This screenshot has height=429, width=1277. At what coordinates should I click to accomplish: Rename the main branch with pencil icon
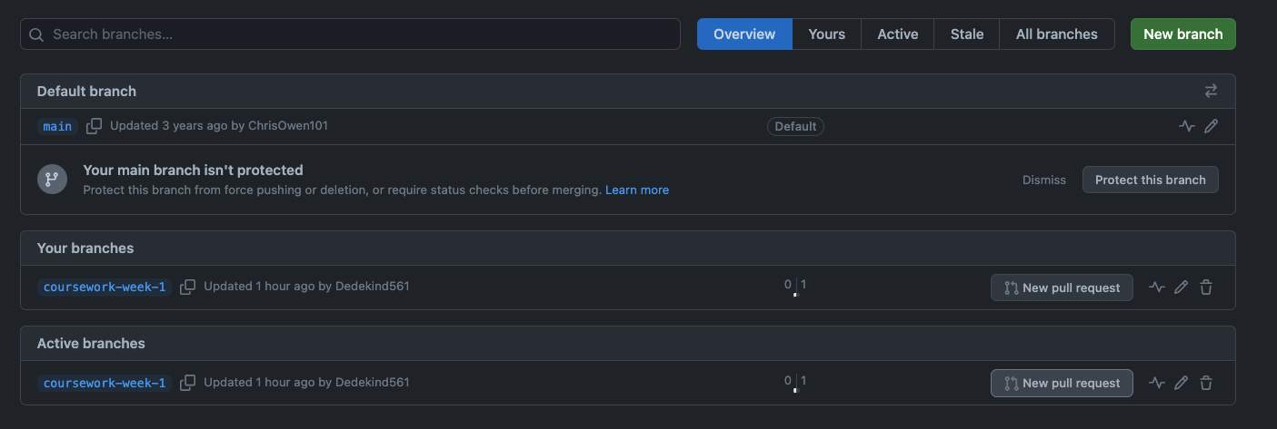[1211, 126]
